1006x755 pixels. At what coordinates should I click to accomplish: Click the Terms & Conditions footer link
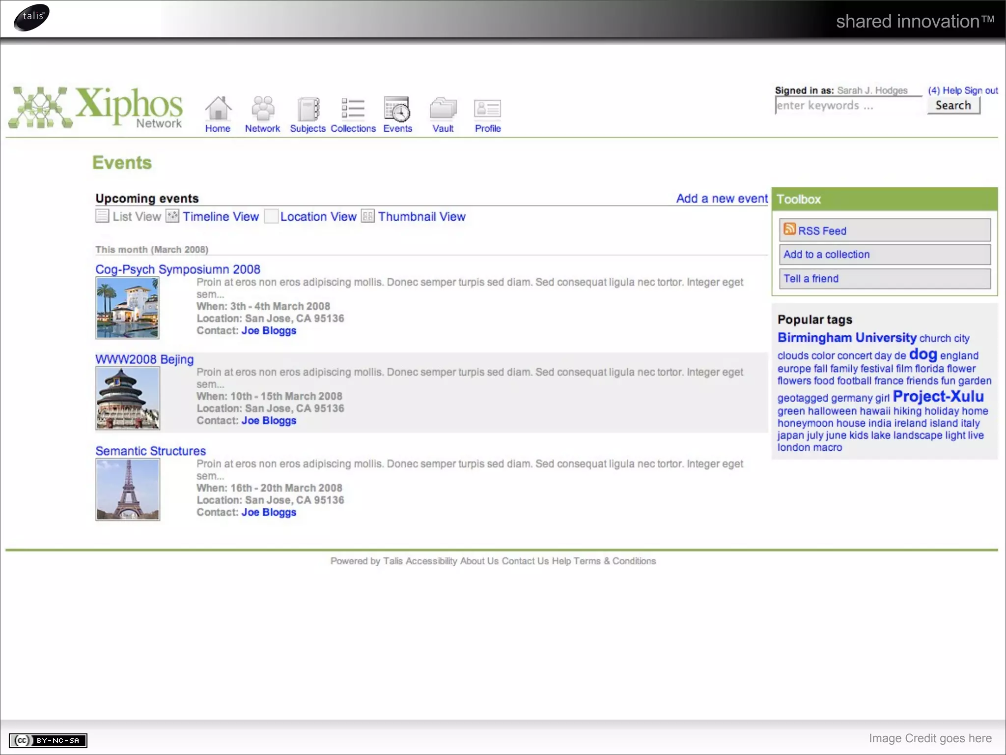coord(615,561)
